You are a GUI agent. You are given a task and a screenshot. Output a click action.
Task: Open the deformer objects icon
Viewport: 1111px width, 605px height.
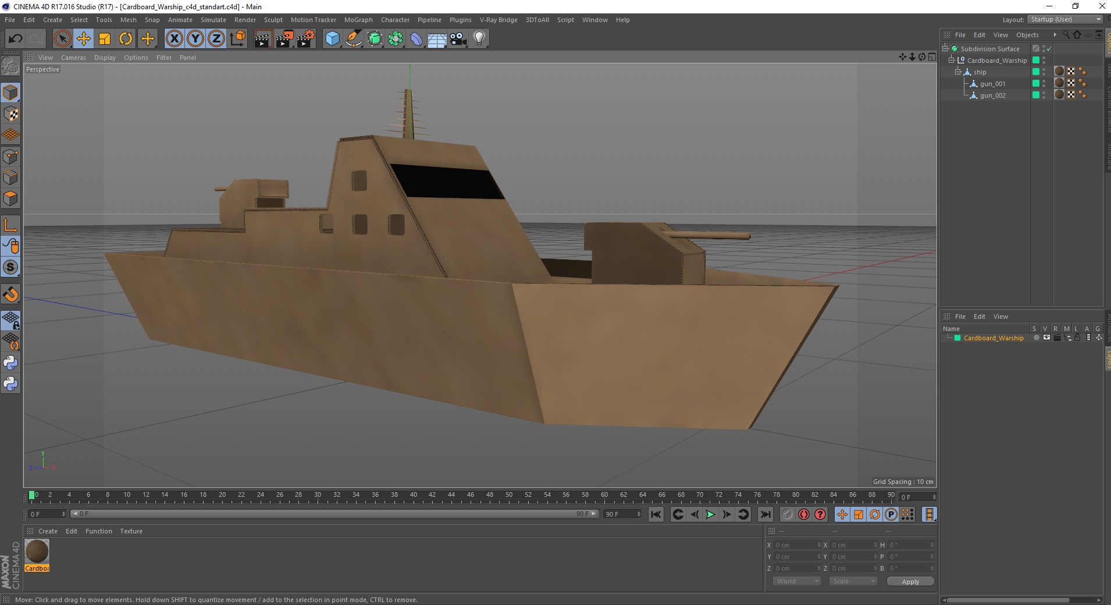click(416, 39)
